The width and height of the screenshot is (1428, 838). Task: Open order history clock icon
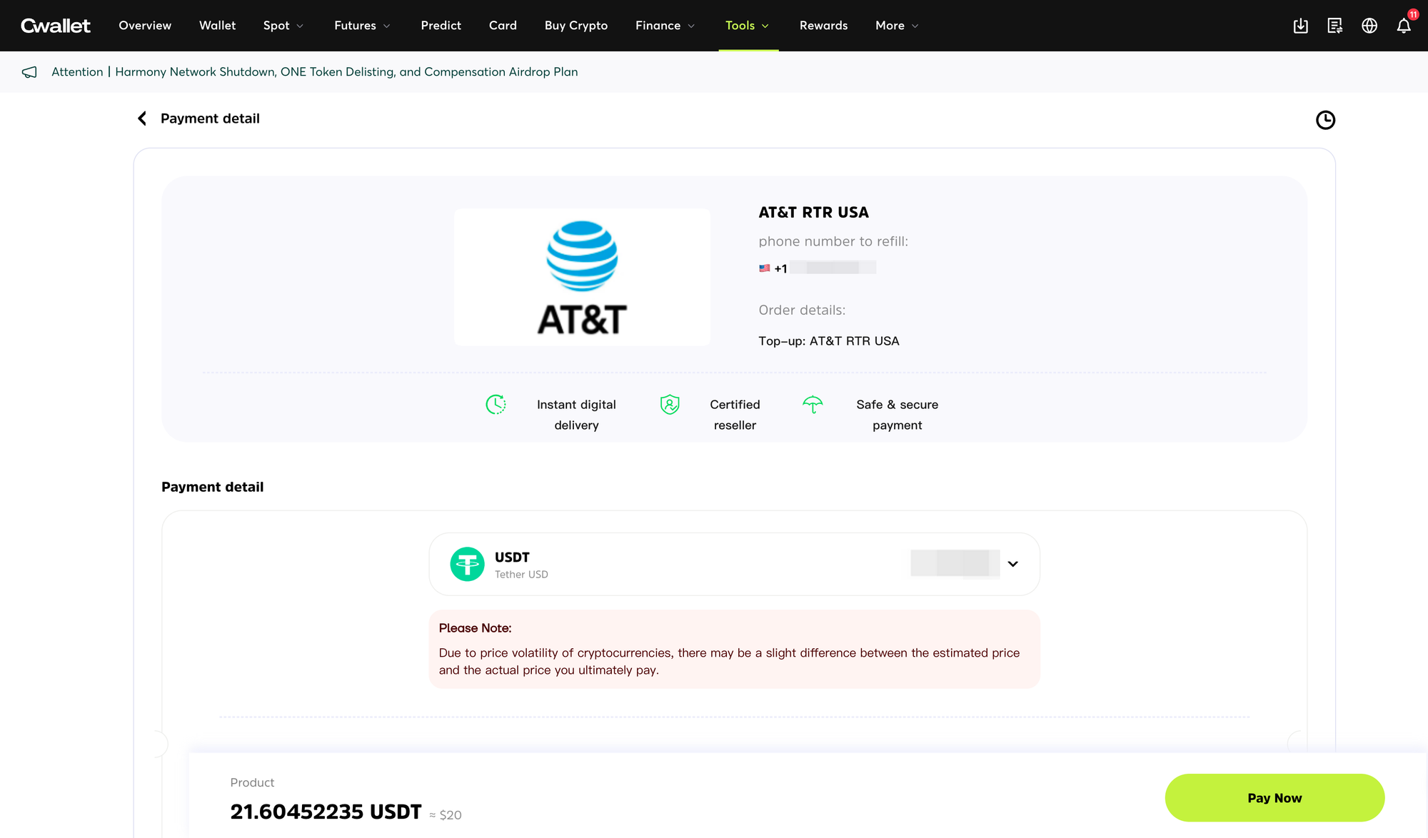click(1325, 120)
